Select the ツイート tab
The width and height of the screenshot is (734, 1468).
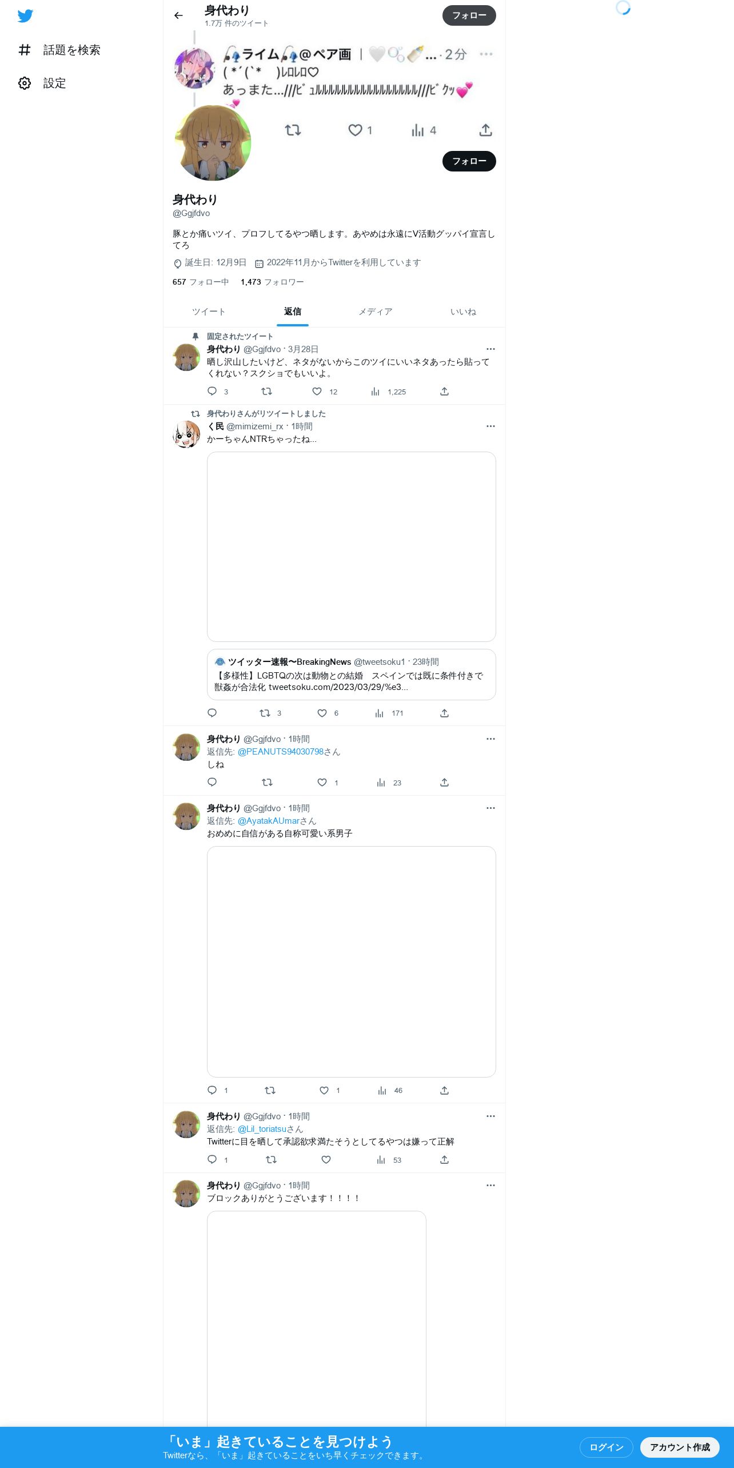pyautogui.click(x=209, y=312)
